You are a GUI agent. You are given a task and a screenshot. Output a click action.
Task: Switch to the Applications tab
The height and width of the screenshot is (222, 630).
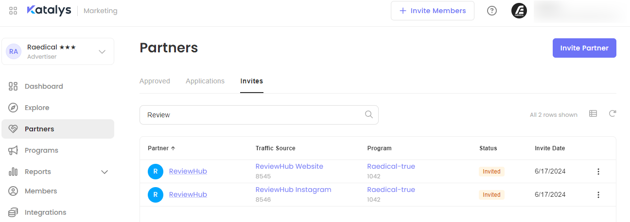coord(205,81)
